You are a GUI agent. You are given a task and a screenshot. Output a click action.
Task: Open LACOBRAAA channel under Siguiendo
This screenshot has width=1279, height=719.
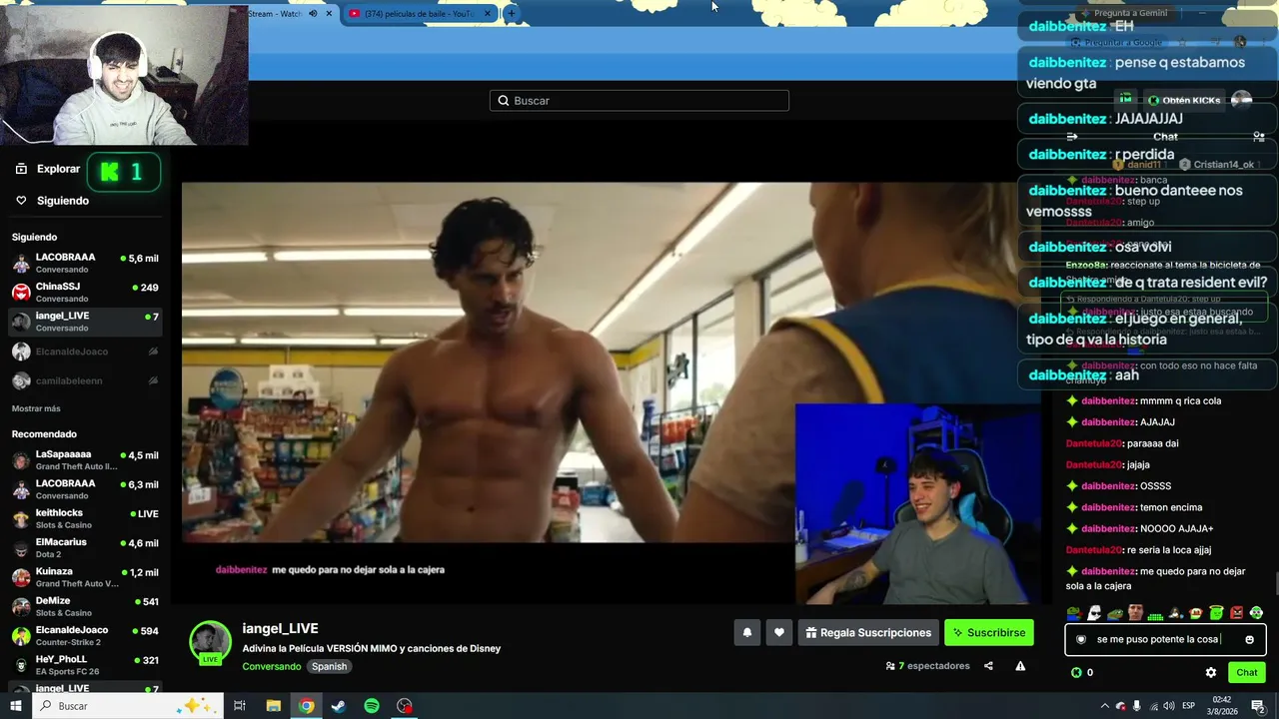[x=85, y=263]
